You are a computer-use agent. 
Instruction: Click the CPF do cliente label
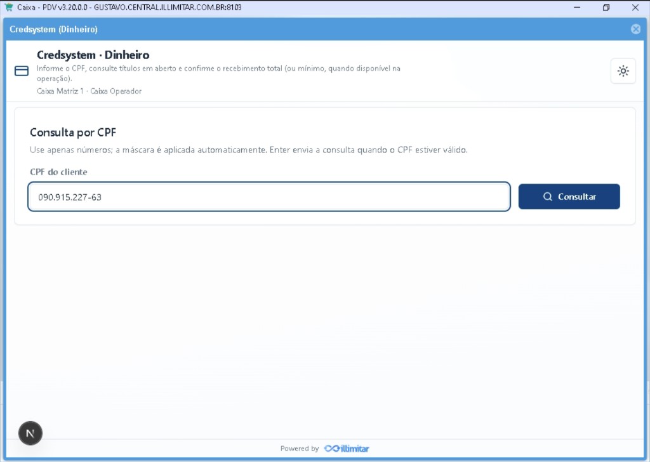58,172
